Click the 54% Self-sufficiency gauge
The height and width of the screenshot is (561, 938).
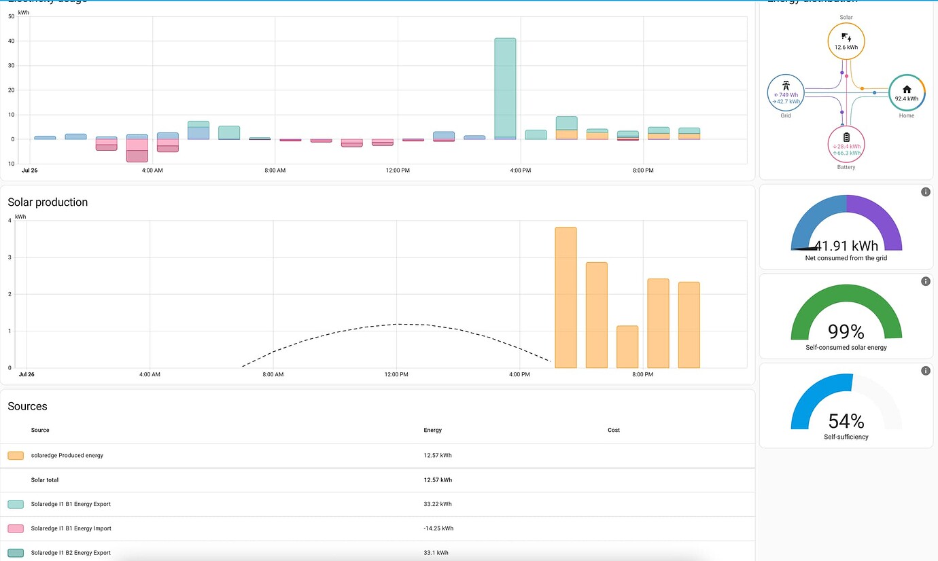point(846,408)
